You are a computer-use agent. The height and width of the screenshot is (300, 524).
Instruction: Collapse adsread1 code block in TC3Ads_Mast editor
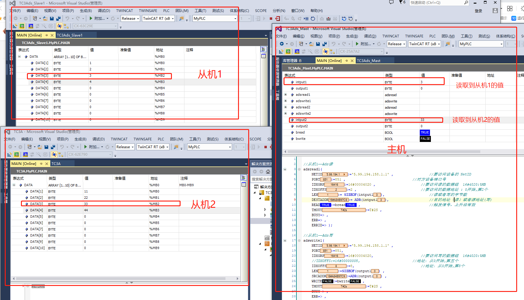[x=285, y=169]
